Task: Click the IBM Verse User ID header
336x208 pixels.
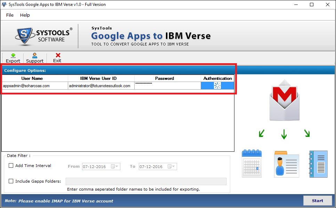Action: point(101,78)
